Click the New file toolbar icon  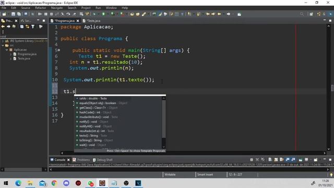[x=4, y=14]
